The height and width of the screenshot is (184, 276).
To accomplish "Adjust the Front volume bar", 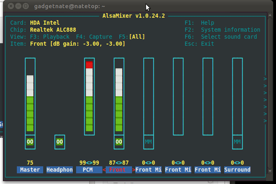I will tap(119, 96).
